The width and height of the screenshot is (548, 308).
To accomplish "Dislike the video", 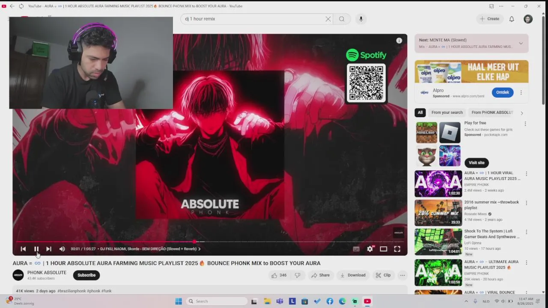I will [x=298, y=275].
